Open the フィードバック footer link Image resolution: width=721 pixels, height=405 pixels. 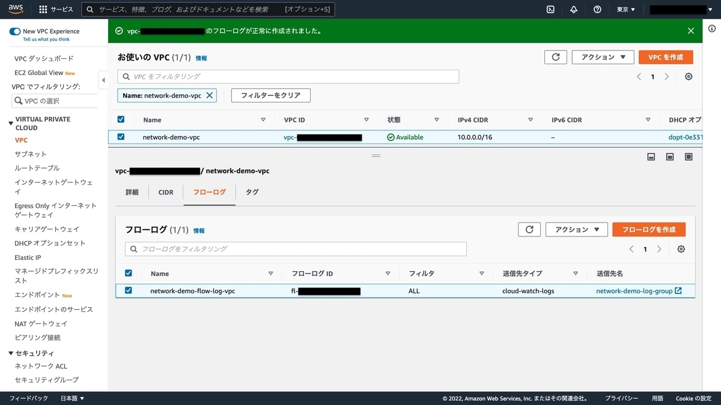[29, 398]
